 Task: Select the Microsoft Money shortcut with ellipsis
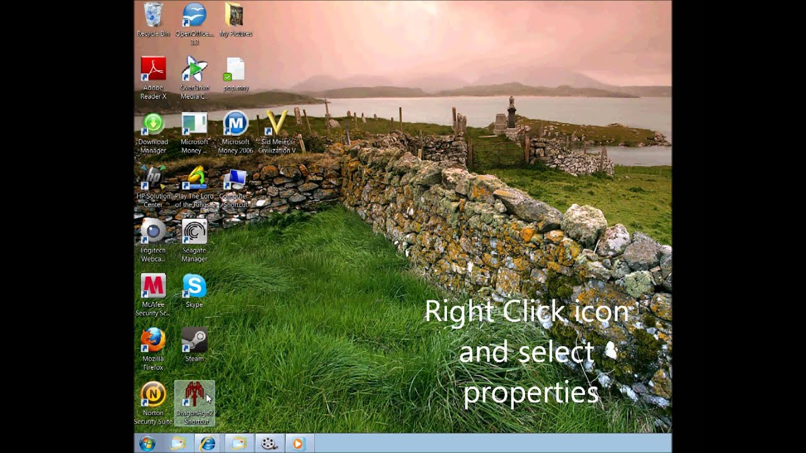tap(195, 132)
